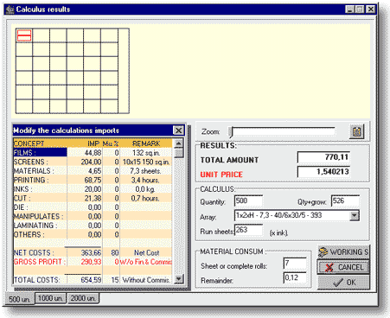The image size is (390, 318).
Task: Click the IMP column header
Action: [x=93, y=143]
